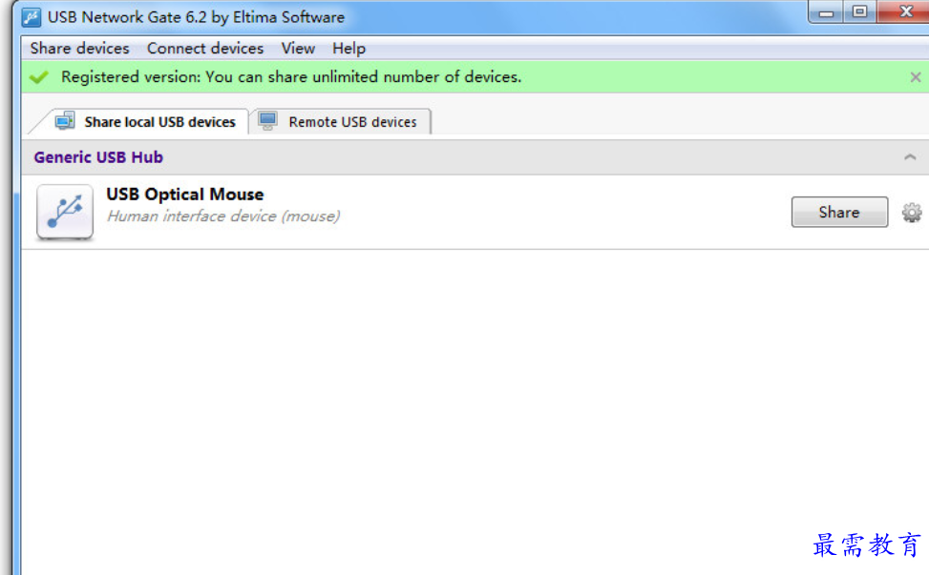Open settings gear for USB Optical Mouse

(x=912, y=213)
